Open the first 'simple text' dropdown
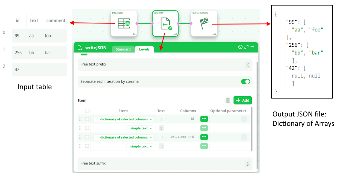The height and width of the screenshot is (178, 343). click(140, 128)
